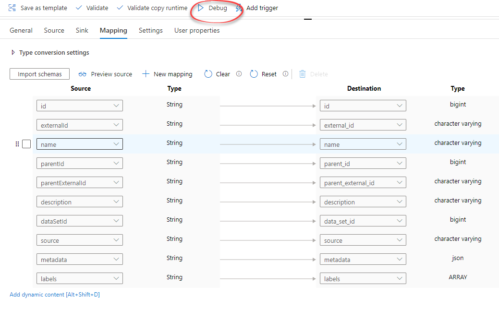The height and width of the screenshot is (309, 499).
Task: Open the source destination column dropdown
Action: pyautogui.click(x=363, y=240)
